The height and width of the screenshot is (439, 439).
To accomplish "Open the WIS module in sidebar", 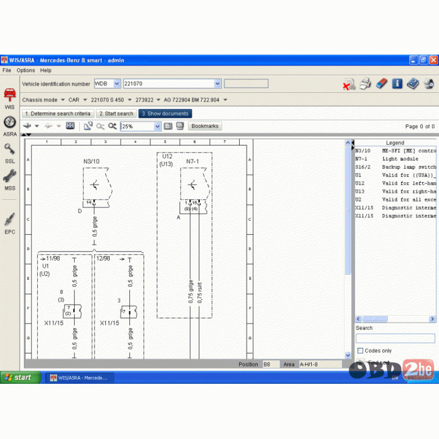I will pos(10,98).
